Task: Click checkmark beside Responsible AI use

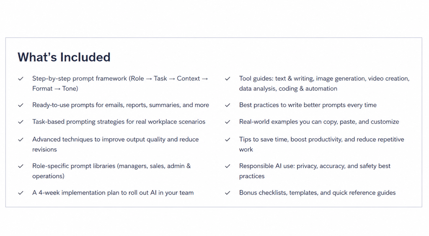Action: click(x=227, y=166)
